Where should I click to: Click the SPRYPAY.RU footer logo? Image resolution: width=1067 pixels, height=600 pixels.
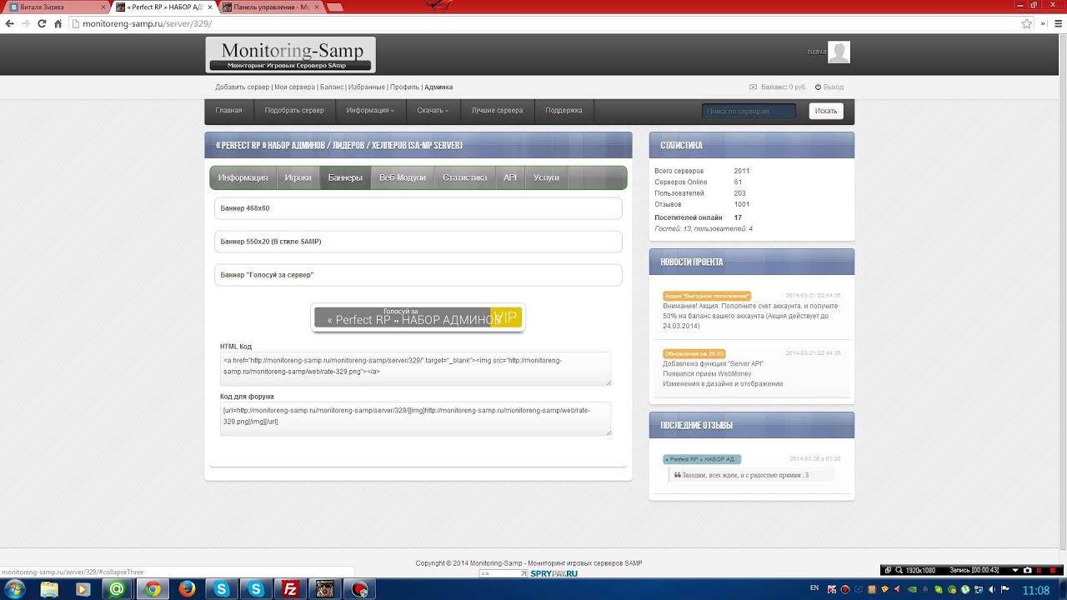pyautogui.click(x=554, y=573)
